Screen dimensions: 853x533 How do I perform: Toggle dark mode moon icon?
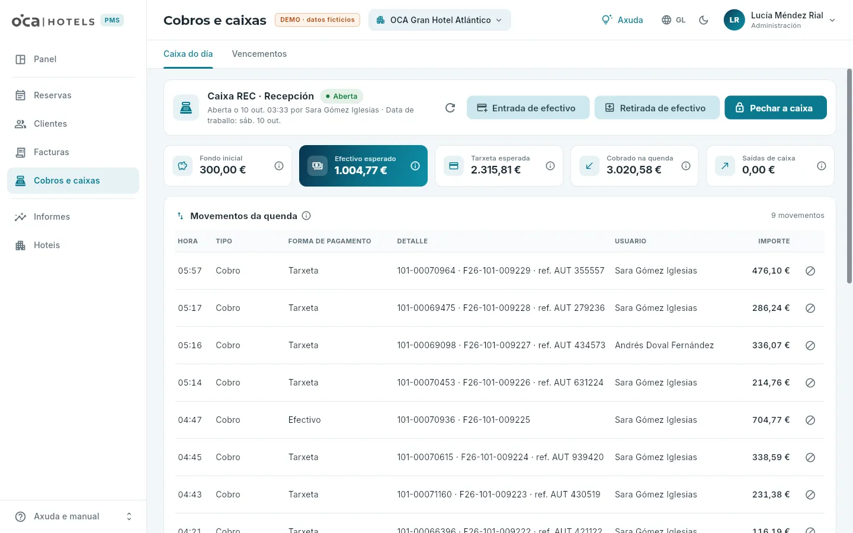coord(704,20)
